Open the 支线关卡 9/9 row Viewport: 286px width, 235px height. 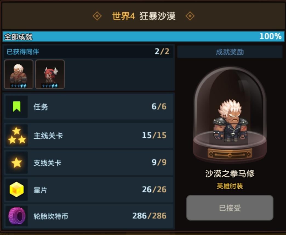(89, 162)
